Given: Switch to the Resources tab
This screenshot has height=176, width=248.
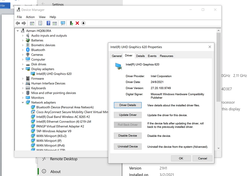Looking at the screenshot, I should point(166,56).
